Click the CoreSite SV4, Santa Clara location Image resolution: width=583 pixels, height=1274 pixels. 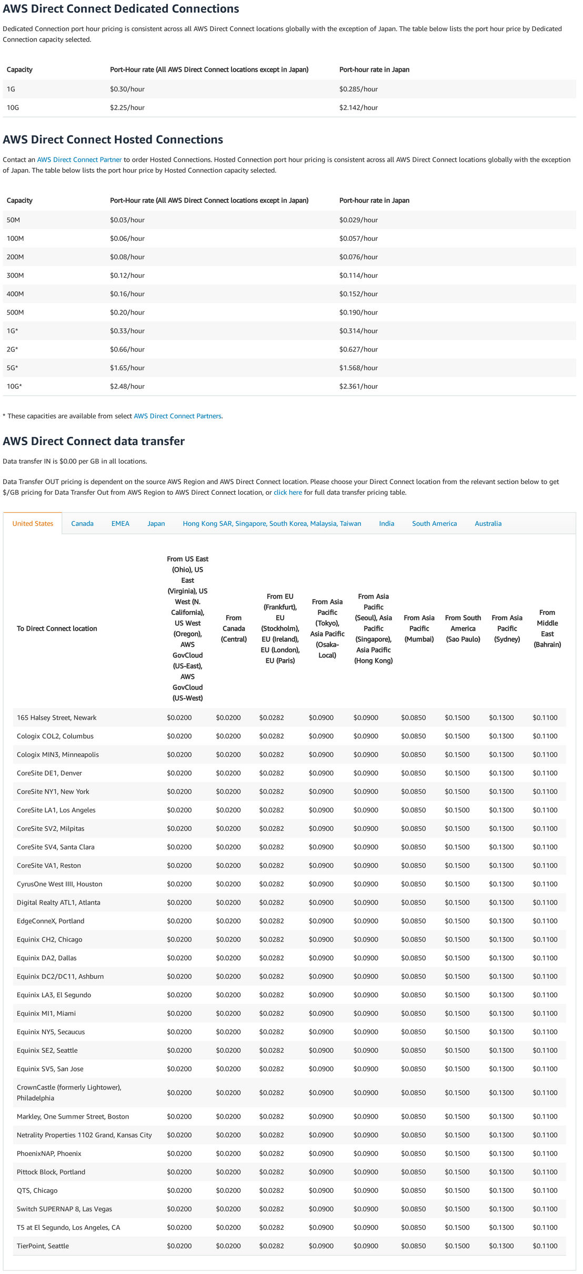(56, 846)
